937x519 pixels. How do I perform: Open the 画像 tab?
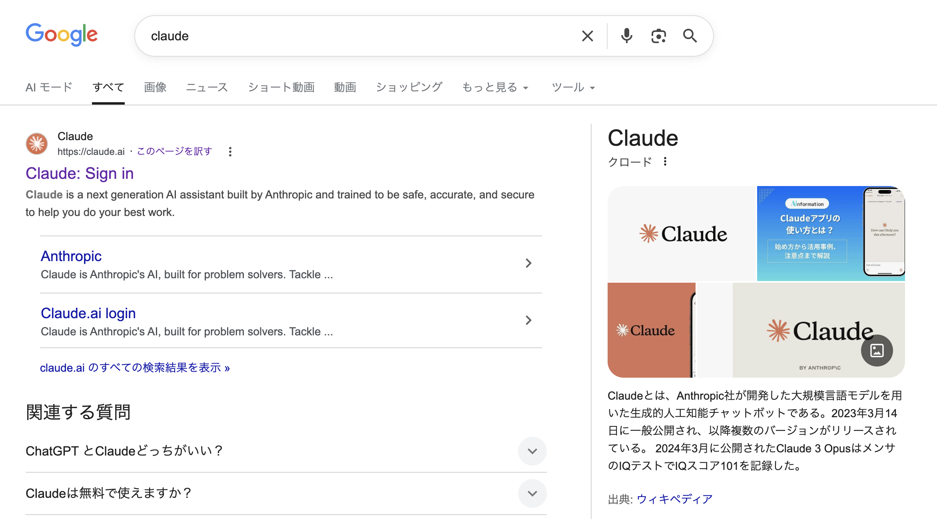click(x=155, y=87)
